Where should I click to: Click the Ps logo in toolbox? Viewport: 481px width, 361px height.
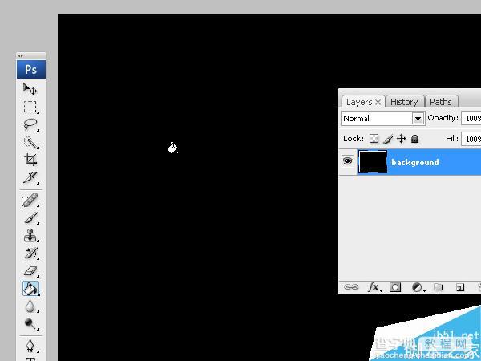[31, 69]
